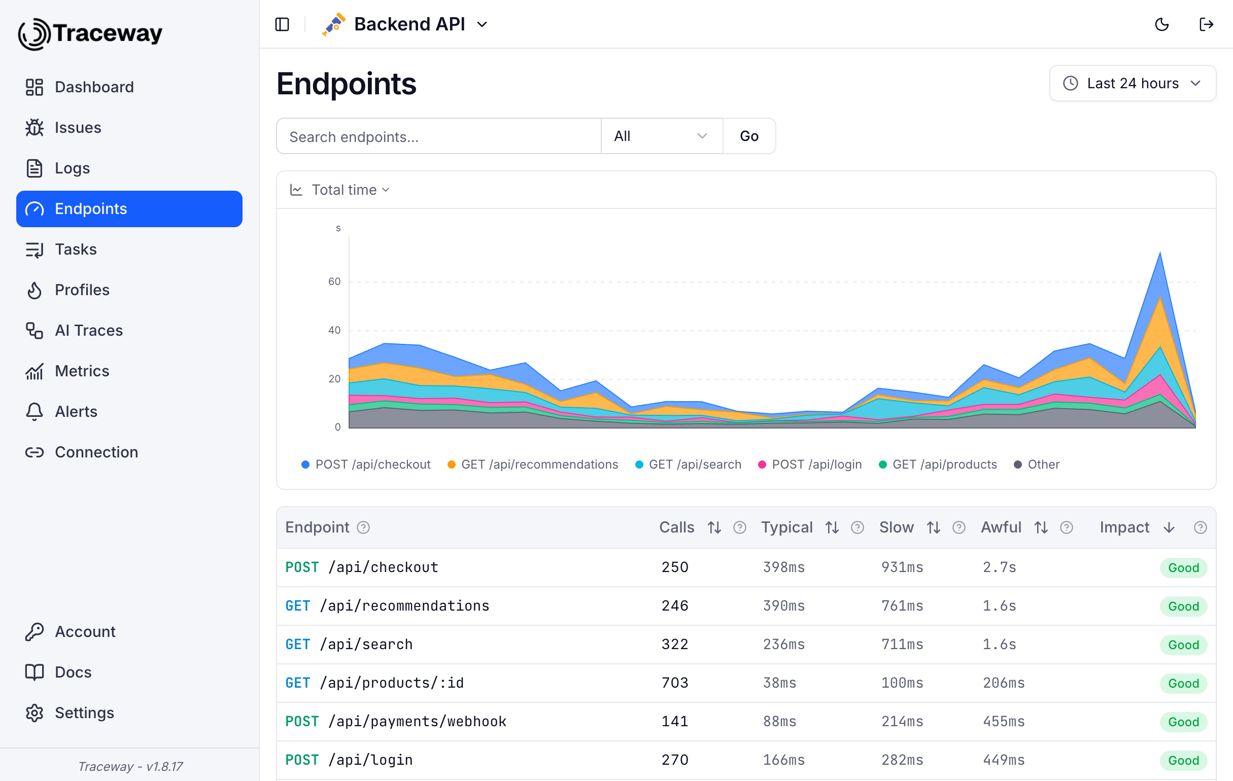Go to the Issues page

129,127
